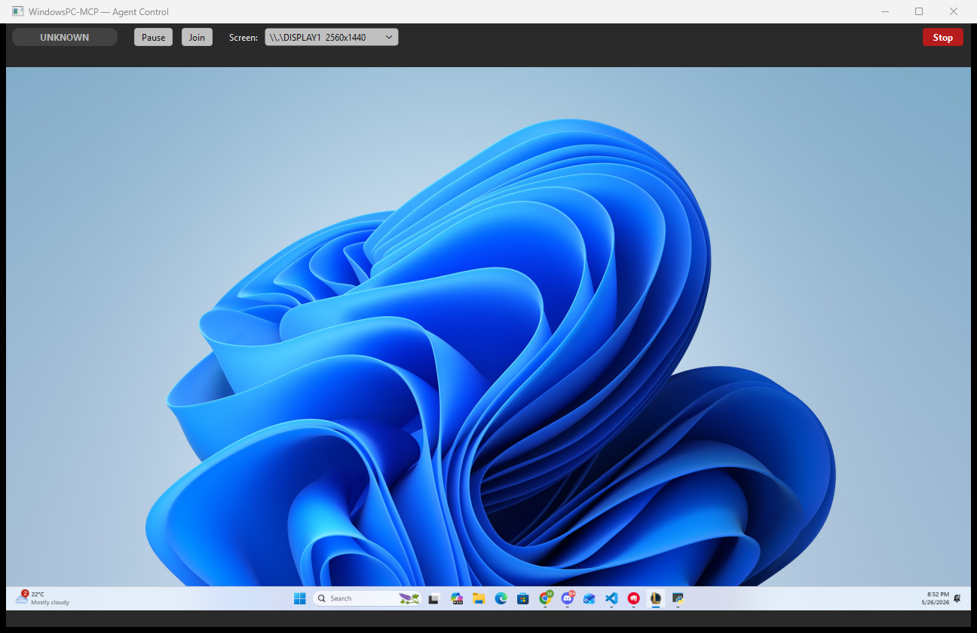Open Discord from the taskbar
Screen dimensions: 977x633
567,598
